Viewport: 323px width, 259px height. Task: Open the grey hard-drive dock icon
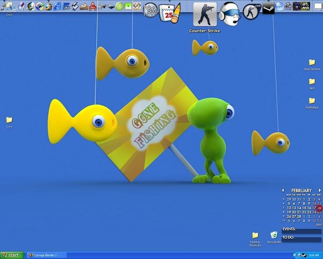pyautogui.click(x=110, y=7)
